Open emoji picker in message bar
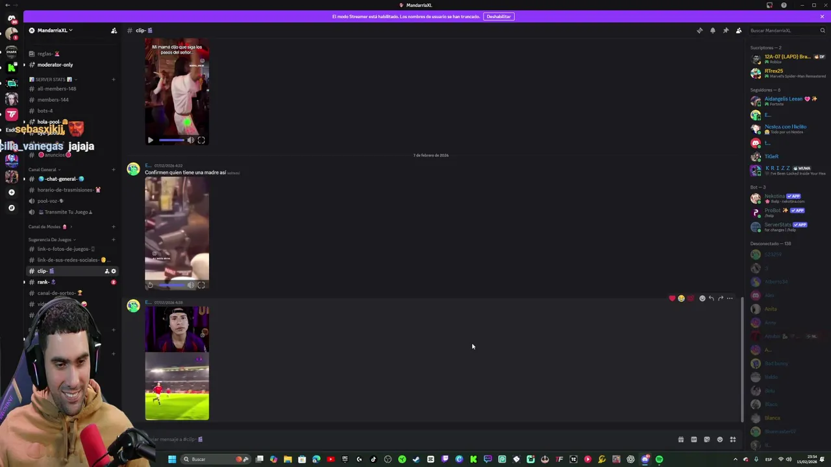 click(719, 439)
